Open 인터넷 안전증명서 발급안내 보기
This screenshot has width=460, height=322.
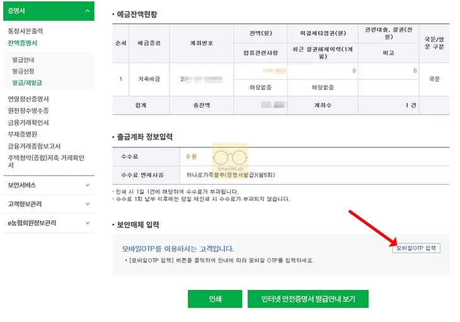point(308,299)
